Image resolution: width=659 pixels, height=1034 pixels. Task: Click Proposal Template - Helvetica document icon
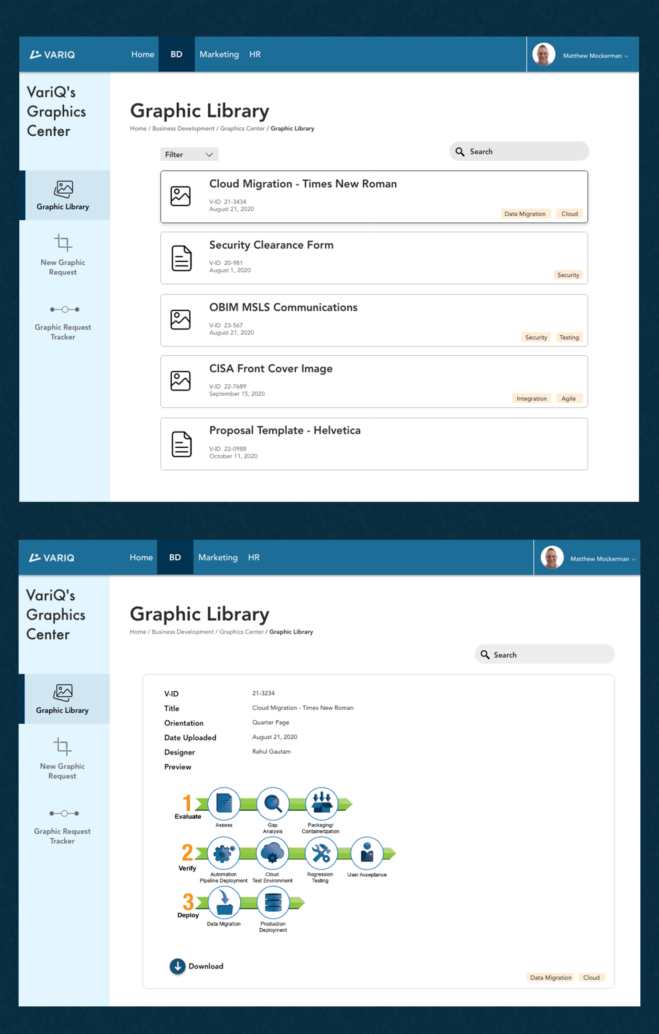(181, 444)
